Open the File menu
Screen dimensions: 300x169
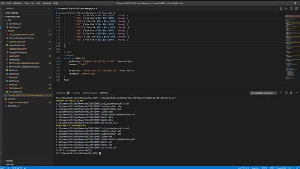3,3
